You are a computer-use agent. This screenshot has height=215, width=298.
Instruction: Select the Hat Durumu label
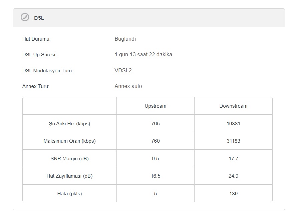(x=36, y=39)
